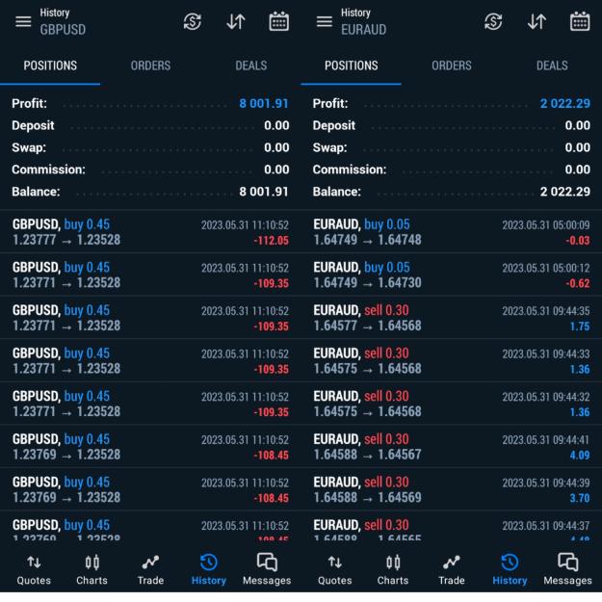This screenshot has width=602, height=602.
Task: Tap Deposit row in GBPUSD panel
Action: pos(150,125)
